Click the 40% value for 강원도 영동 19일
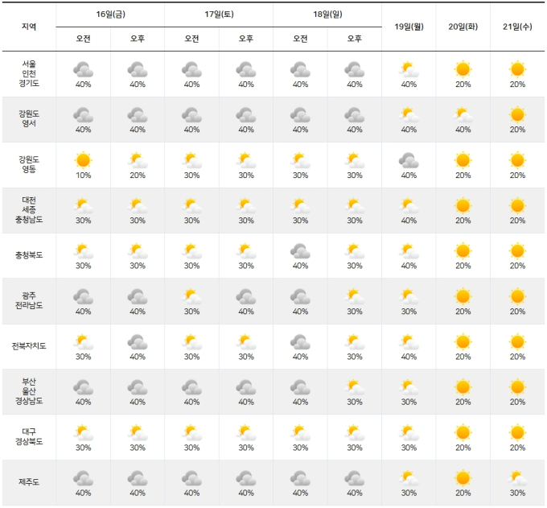The image size is (547, 508). (409, 176)
